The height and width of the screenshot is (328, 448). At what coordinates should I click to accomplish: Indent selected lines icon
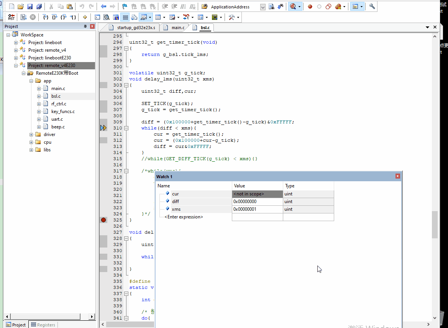(165, 6)
